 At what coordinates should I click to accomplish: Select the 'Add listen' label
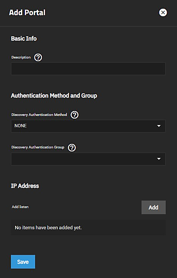tap(20, 207)
